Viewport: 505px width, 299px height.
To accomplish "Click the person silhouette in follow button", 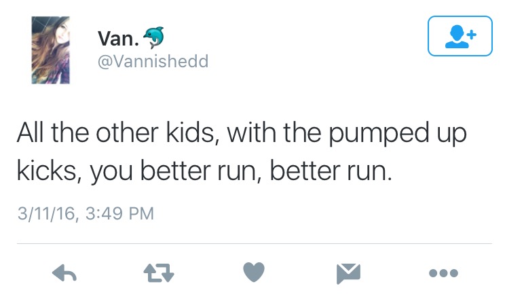I will point(454,37).
